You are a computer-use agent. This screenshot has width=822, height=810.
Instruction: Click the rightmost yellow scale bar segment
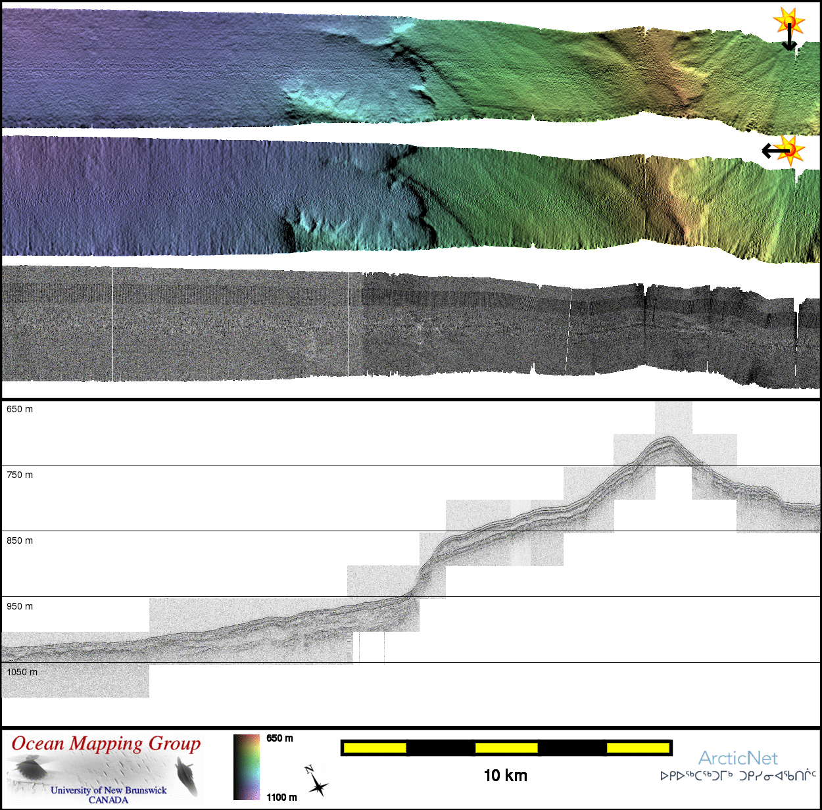[x=637, y=748]
